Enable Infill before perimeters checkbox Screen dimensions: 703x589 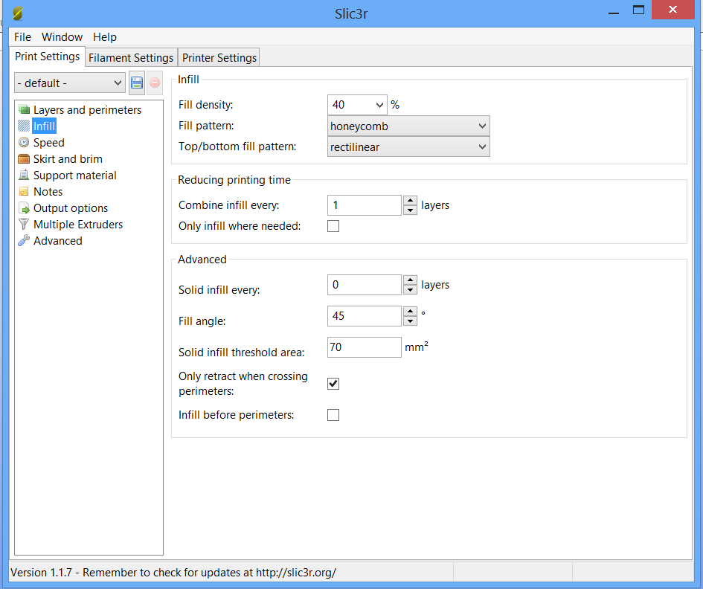click(x=333, y=415)
